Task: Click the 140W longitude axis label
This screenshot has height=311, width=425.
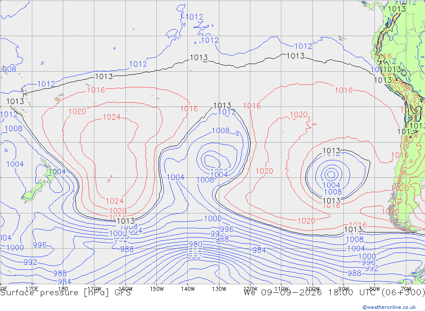Action: click(188, 289)
